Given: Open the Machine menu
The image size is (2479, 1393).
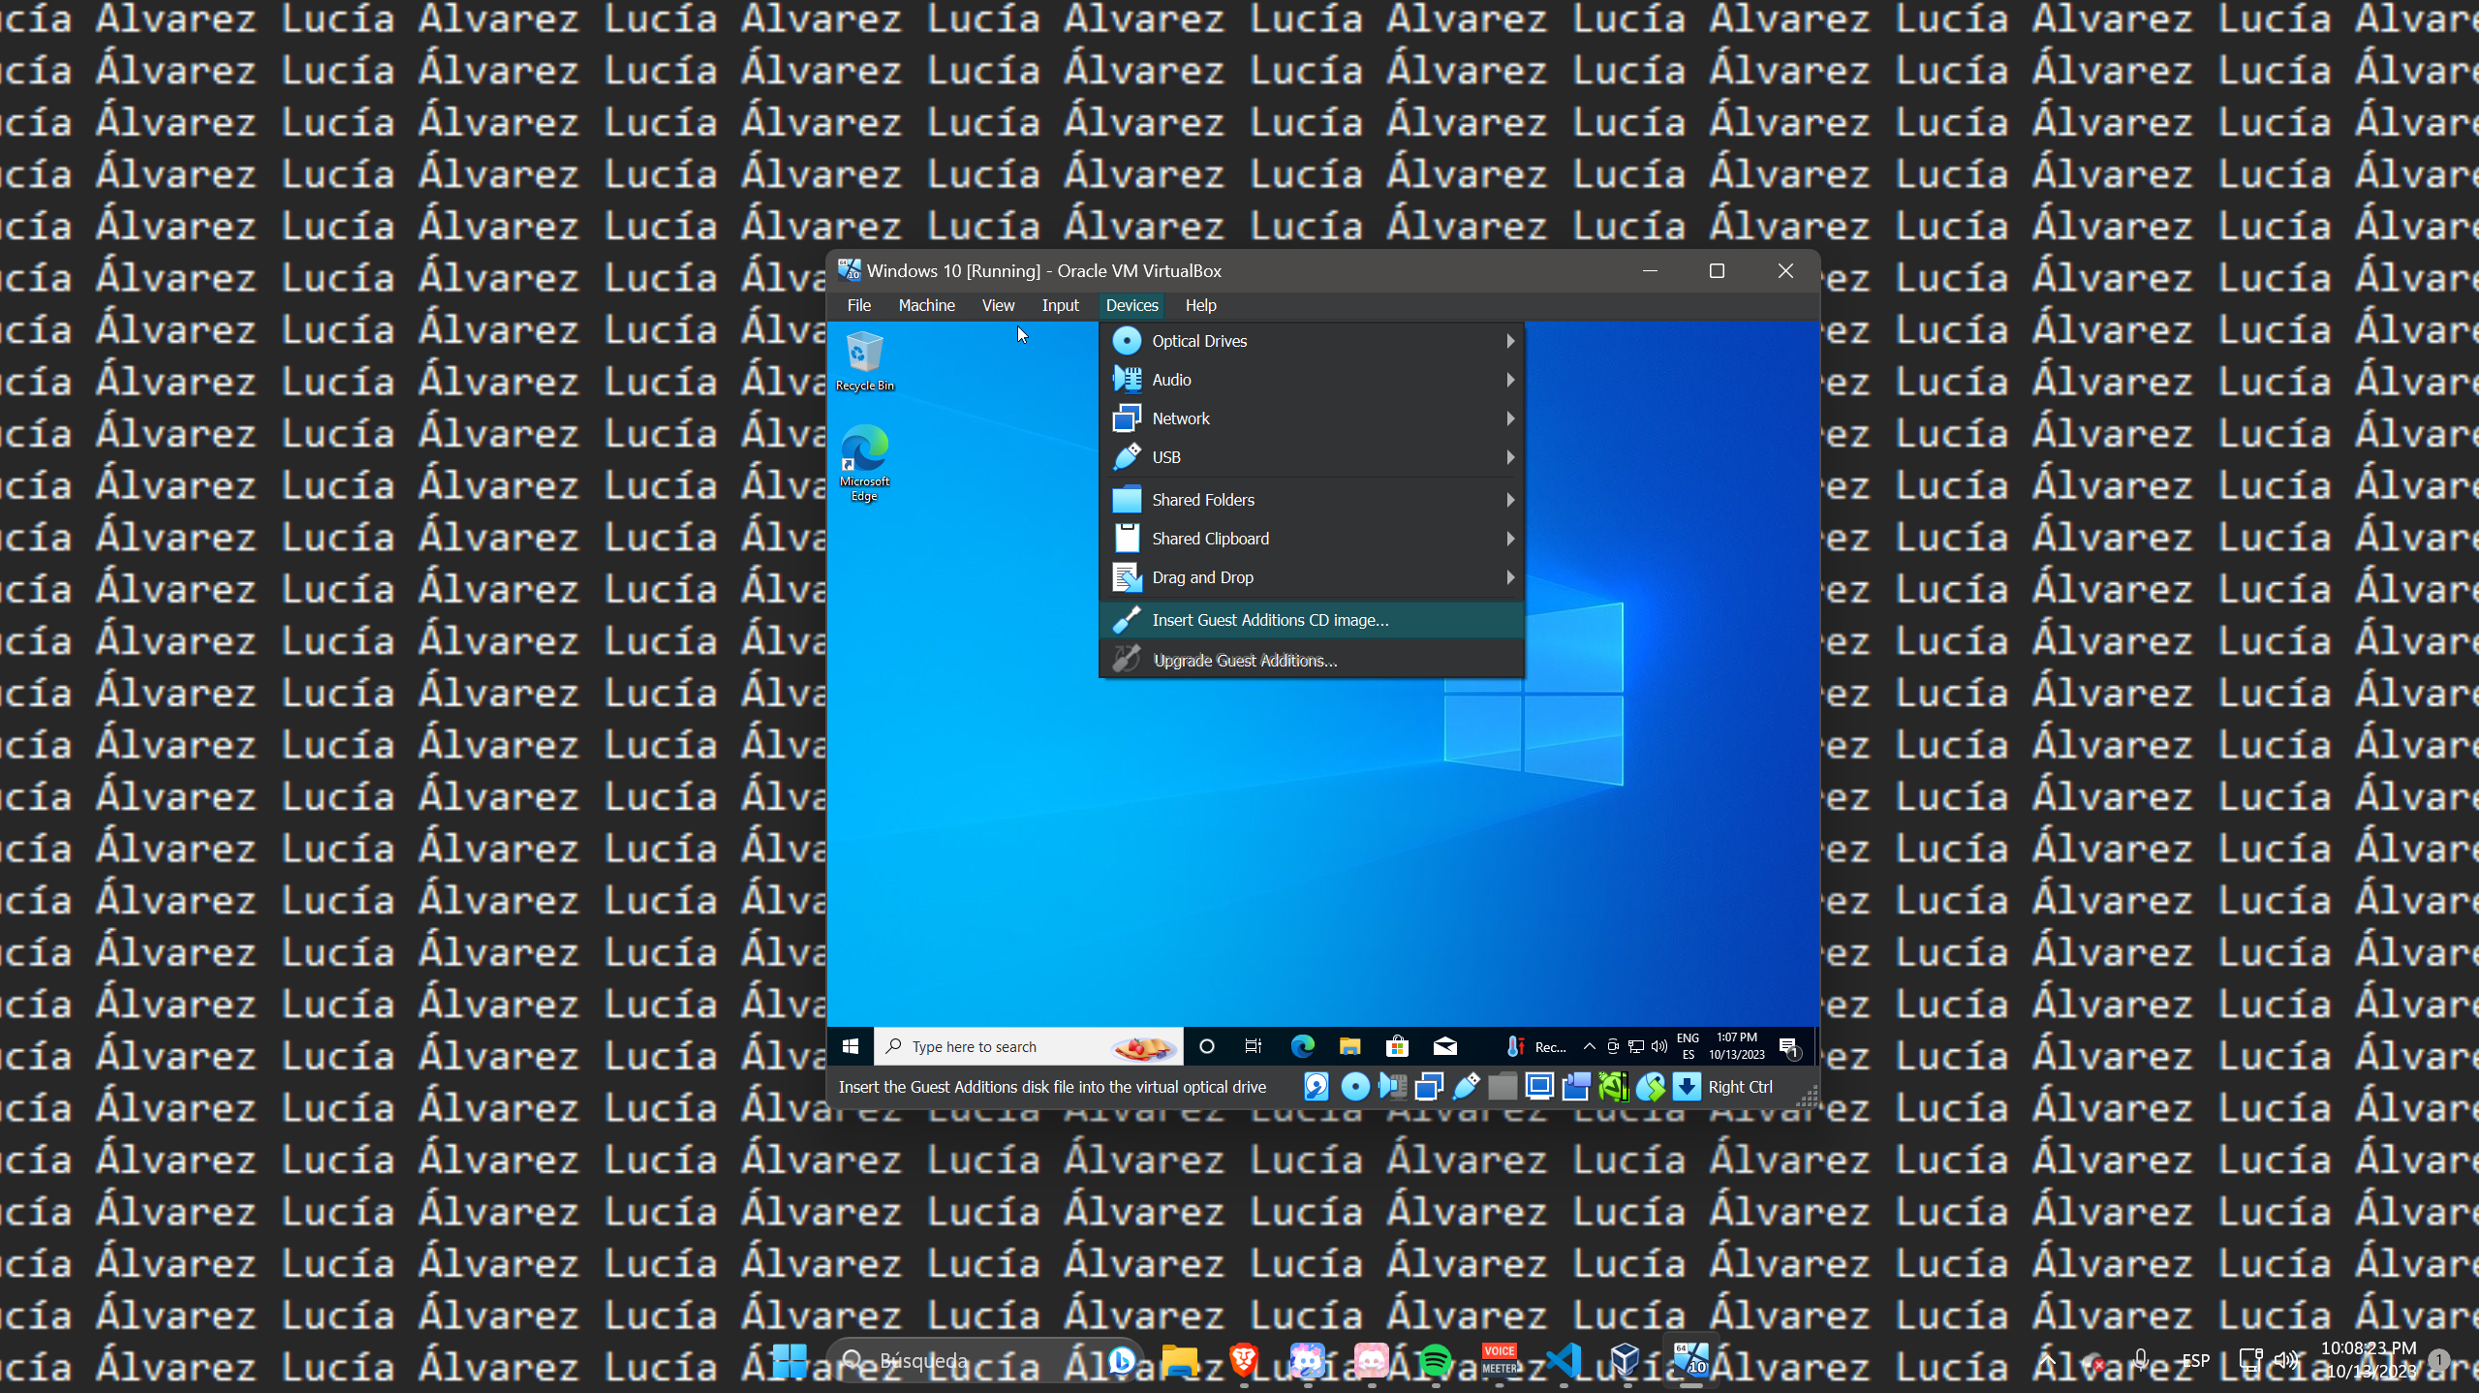Looking at the screenshot, I should 926,305.
